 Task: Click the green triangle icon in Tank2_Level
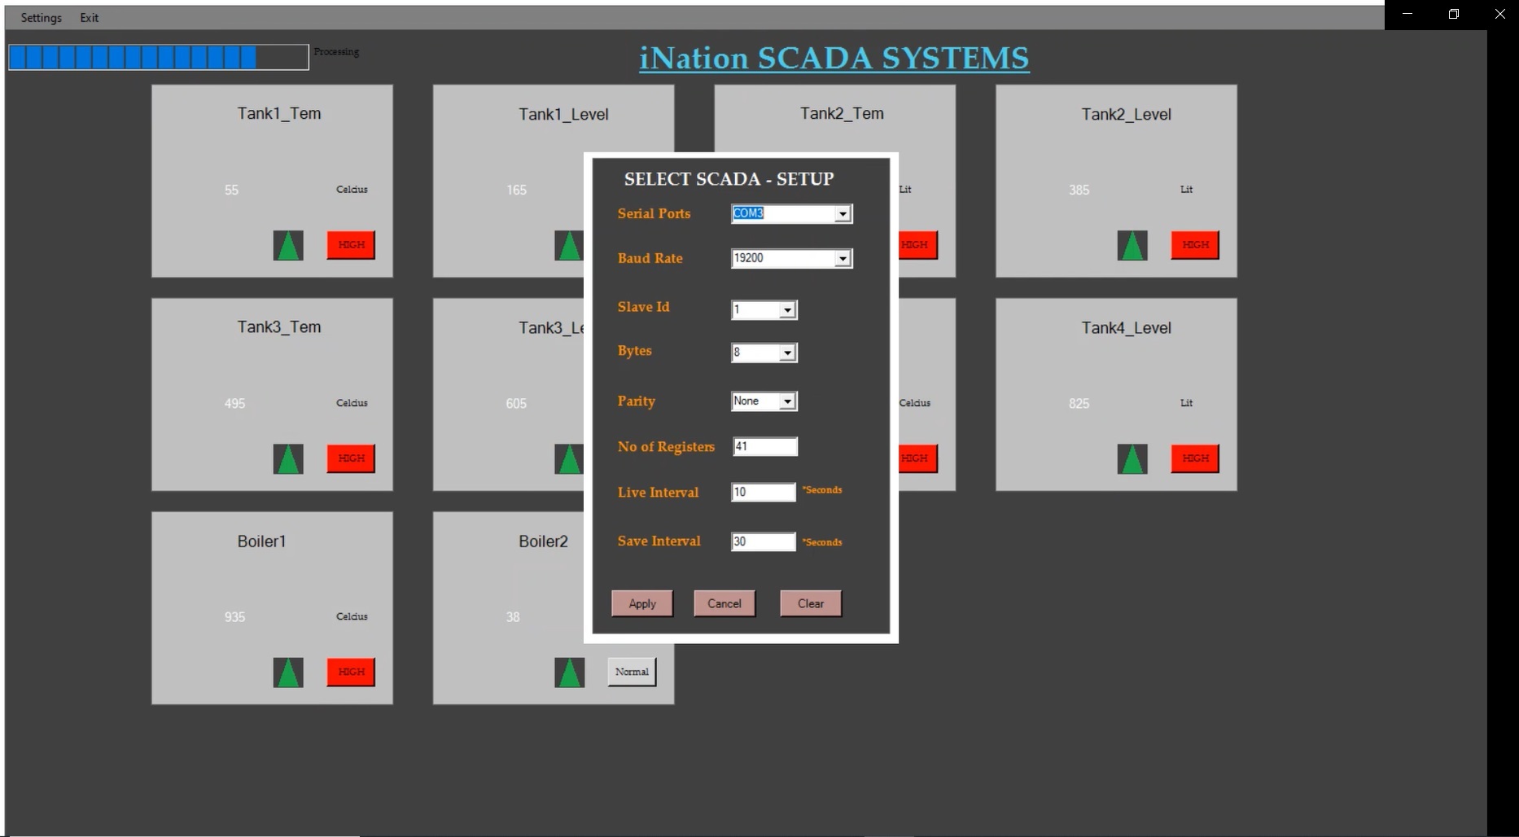pos(1132,245)
